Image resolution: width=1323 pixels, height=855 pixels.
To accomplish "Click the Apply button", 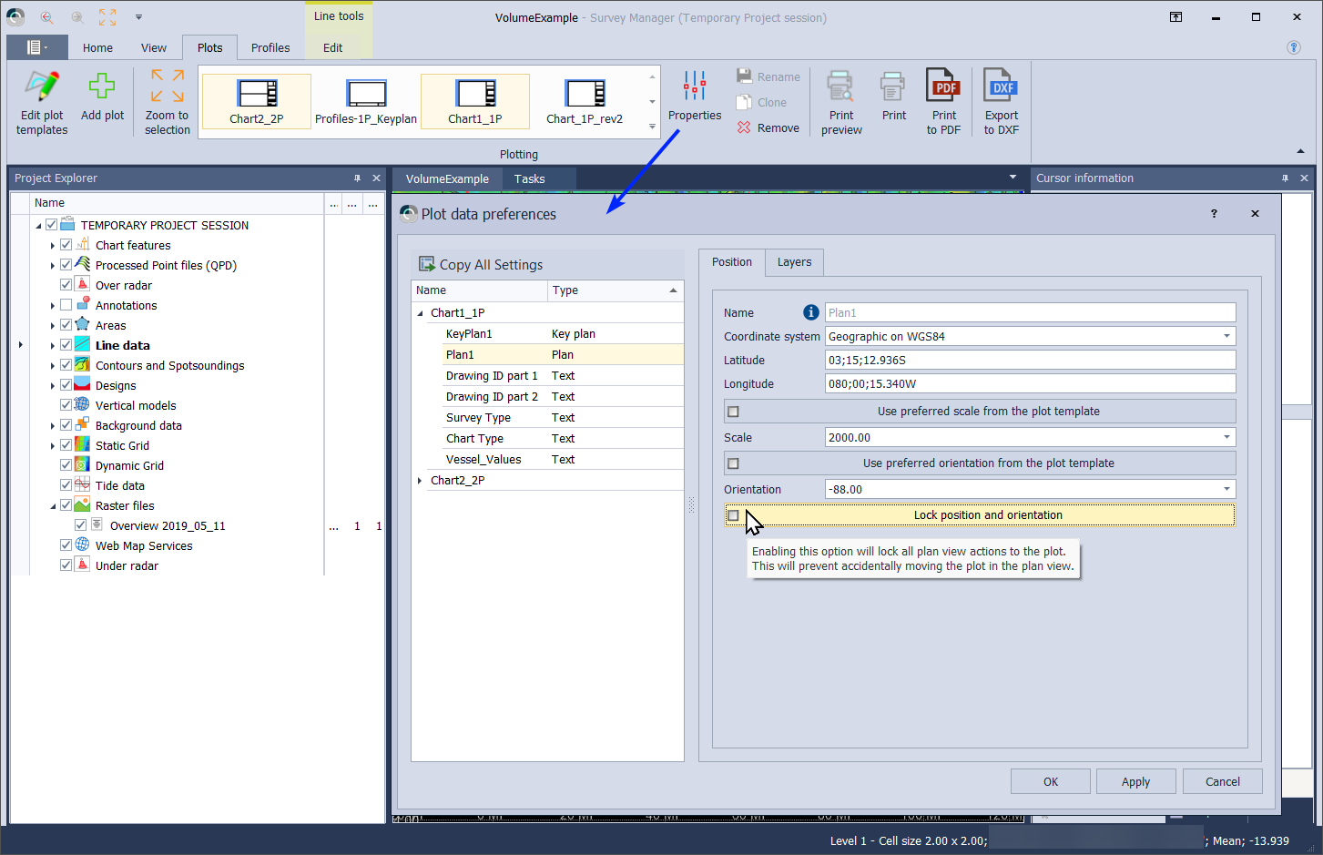I will (x=1135, y=781).
